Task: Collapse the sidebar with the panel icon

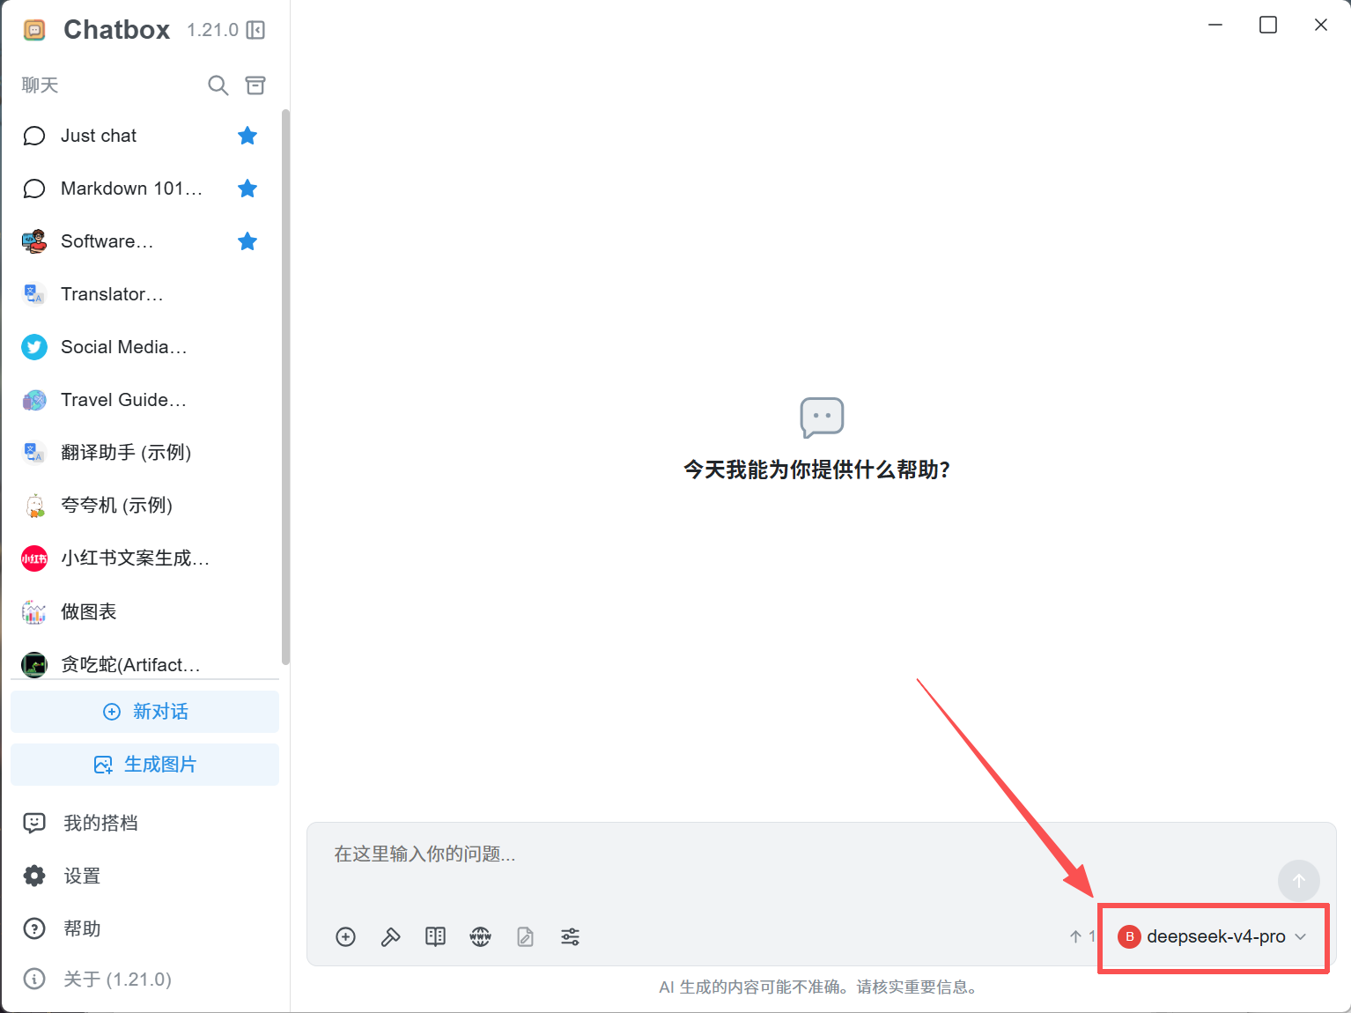Action: 255,31
